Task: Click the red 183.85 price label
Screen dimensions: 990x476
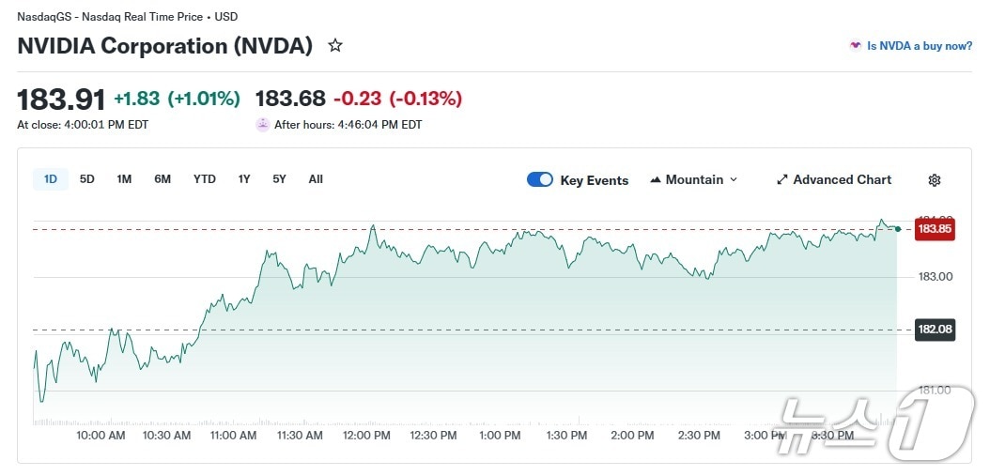Action: 935,229
